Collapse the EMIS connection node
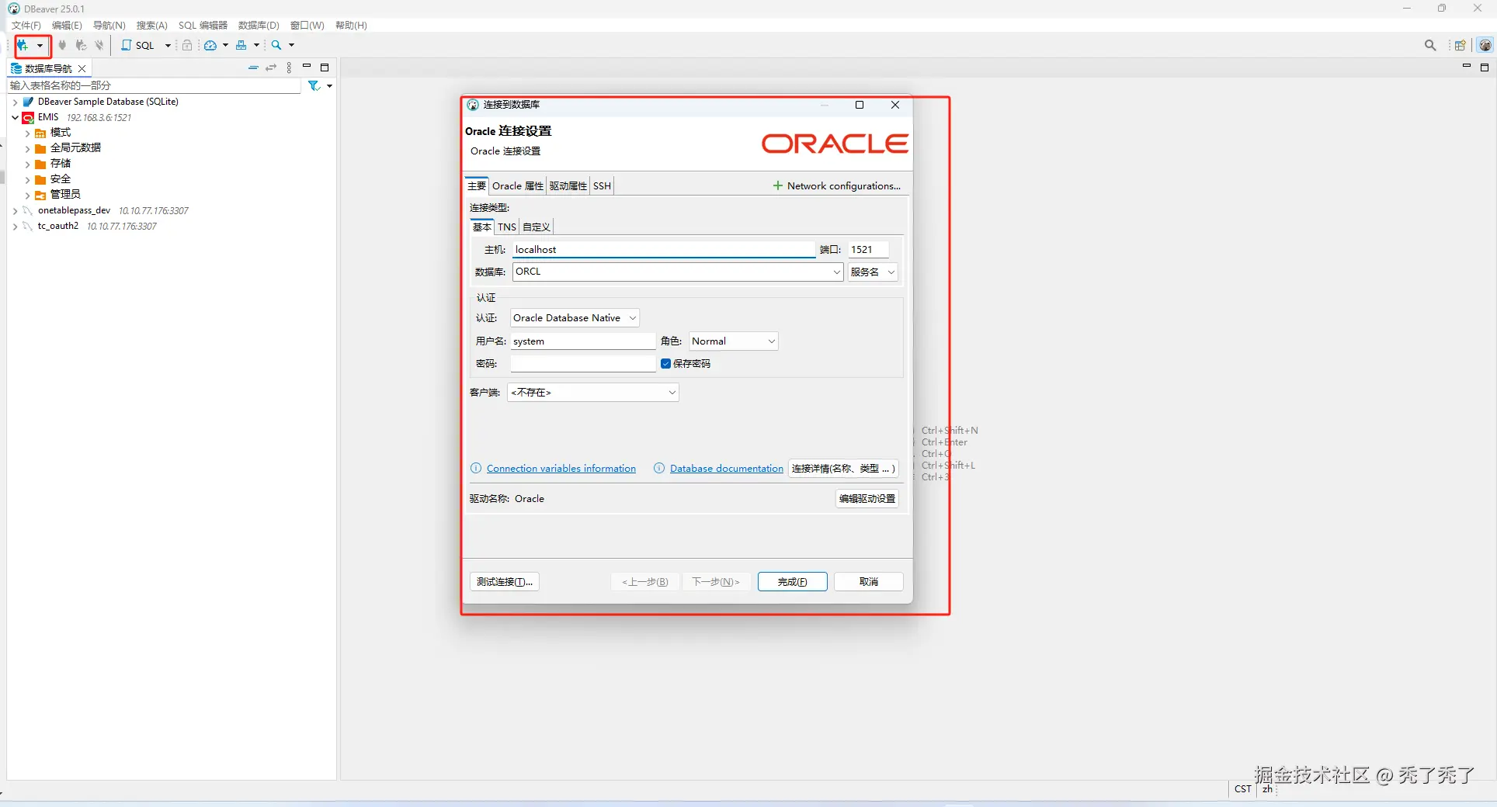1497x807 pixels. [15, 118]
